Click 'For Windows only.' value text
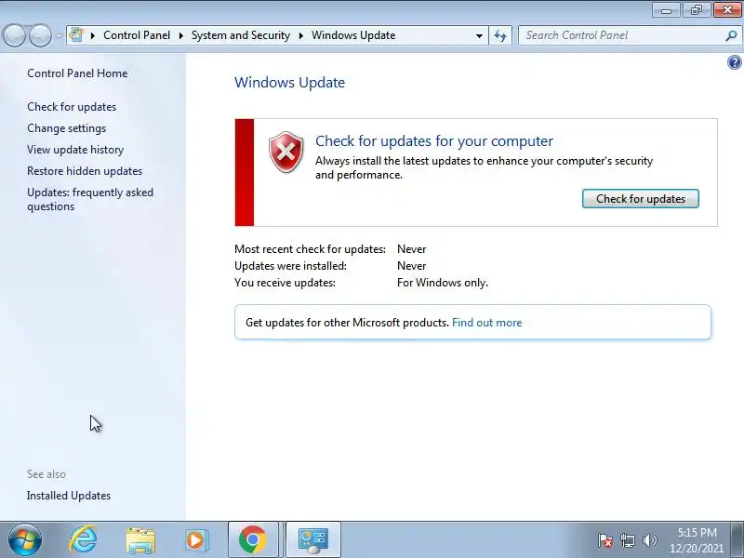Viewport: 744px width, 558px height. pos(443,283)
